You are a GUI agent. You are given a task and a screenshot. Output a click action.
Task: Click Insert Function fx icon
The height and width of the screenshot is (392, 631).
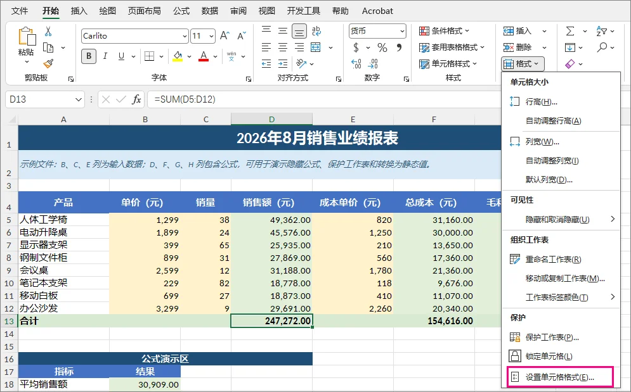tap(136, 99)
